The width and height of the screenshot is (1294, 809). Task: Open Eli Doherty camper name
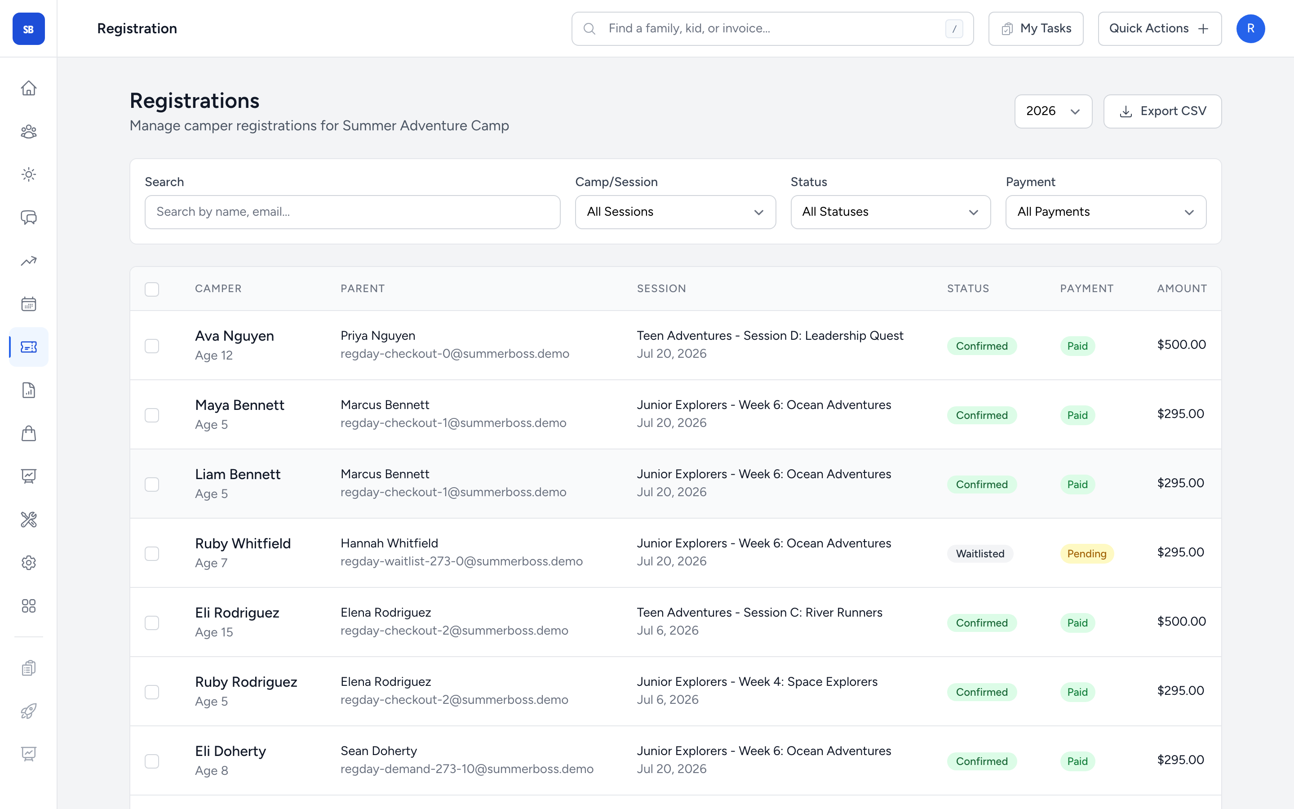tap(230, 751)
